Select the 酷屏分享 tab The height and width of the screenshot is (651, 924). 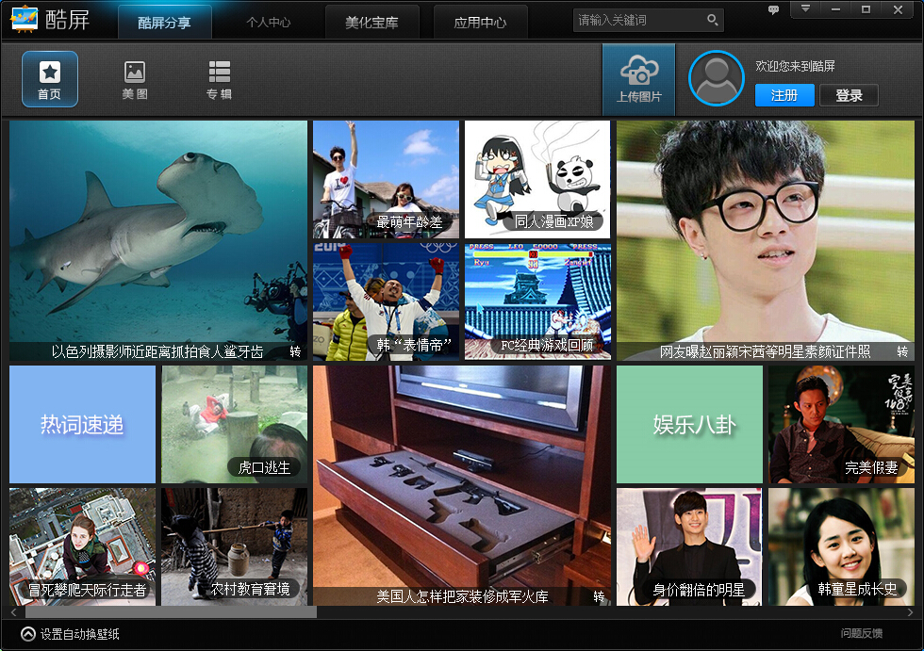[164, 21]
